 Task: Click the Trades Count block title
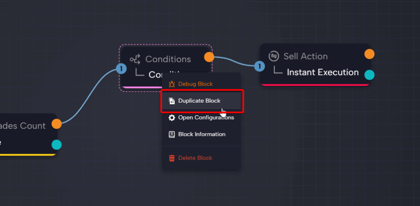(x=23, y=126)
